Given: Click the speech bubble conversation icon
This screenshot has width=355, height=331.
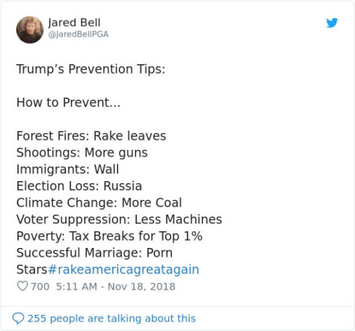Looking at the screenshot, I should 18,318.
